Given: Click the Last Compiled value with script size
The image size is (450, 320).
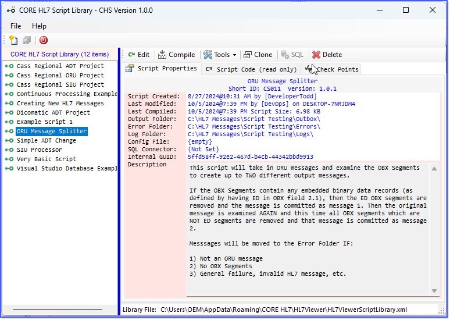Looking at the screenshot, I should pos(253,112).
